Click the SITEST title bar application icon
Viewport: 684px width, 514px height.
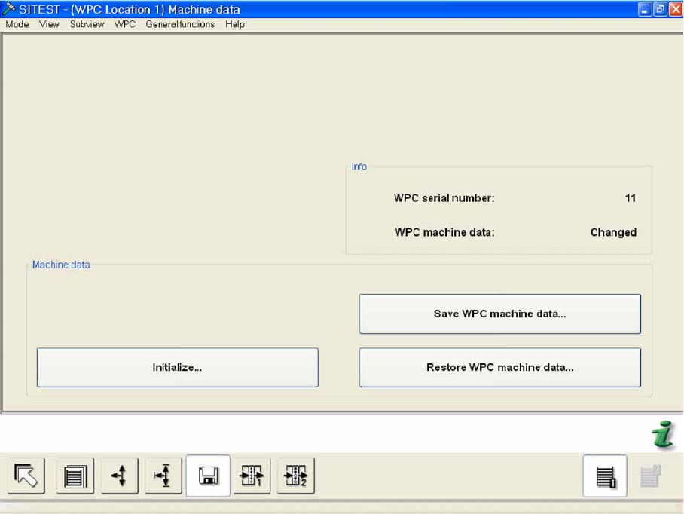[x=9, y=9]
